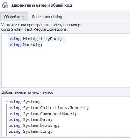Click the word HtmlAgilityPack in editor

point(41,39)
